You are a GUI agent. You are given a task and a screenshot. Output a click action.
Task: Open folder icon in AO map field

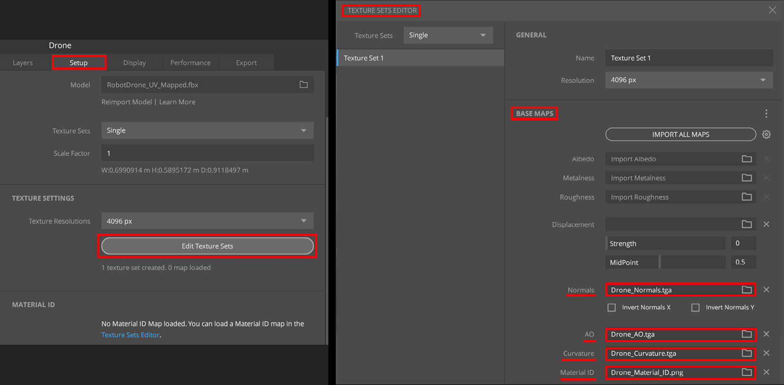point(746,334)
